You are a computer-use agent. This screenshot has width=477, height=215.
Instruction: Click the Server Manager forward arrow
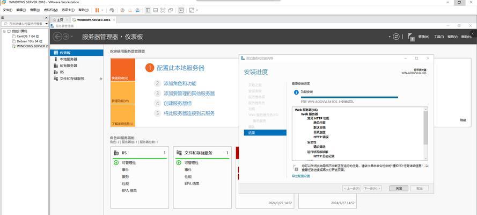pos(65,37)
